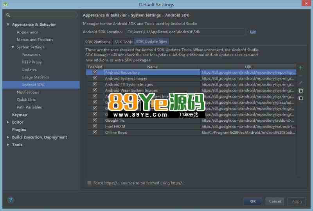Viewport: 313px width, 211px height.
Task: Open Path Variables settings
Action: tap(29, 107)
